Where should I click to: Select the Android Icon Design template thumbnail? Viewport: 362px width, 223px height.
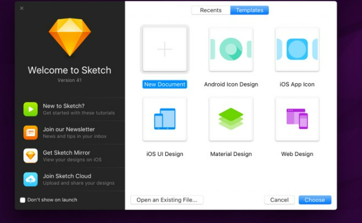coord(231,49)
